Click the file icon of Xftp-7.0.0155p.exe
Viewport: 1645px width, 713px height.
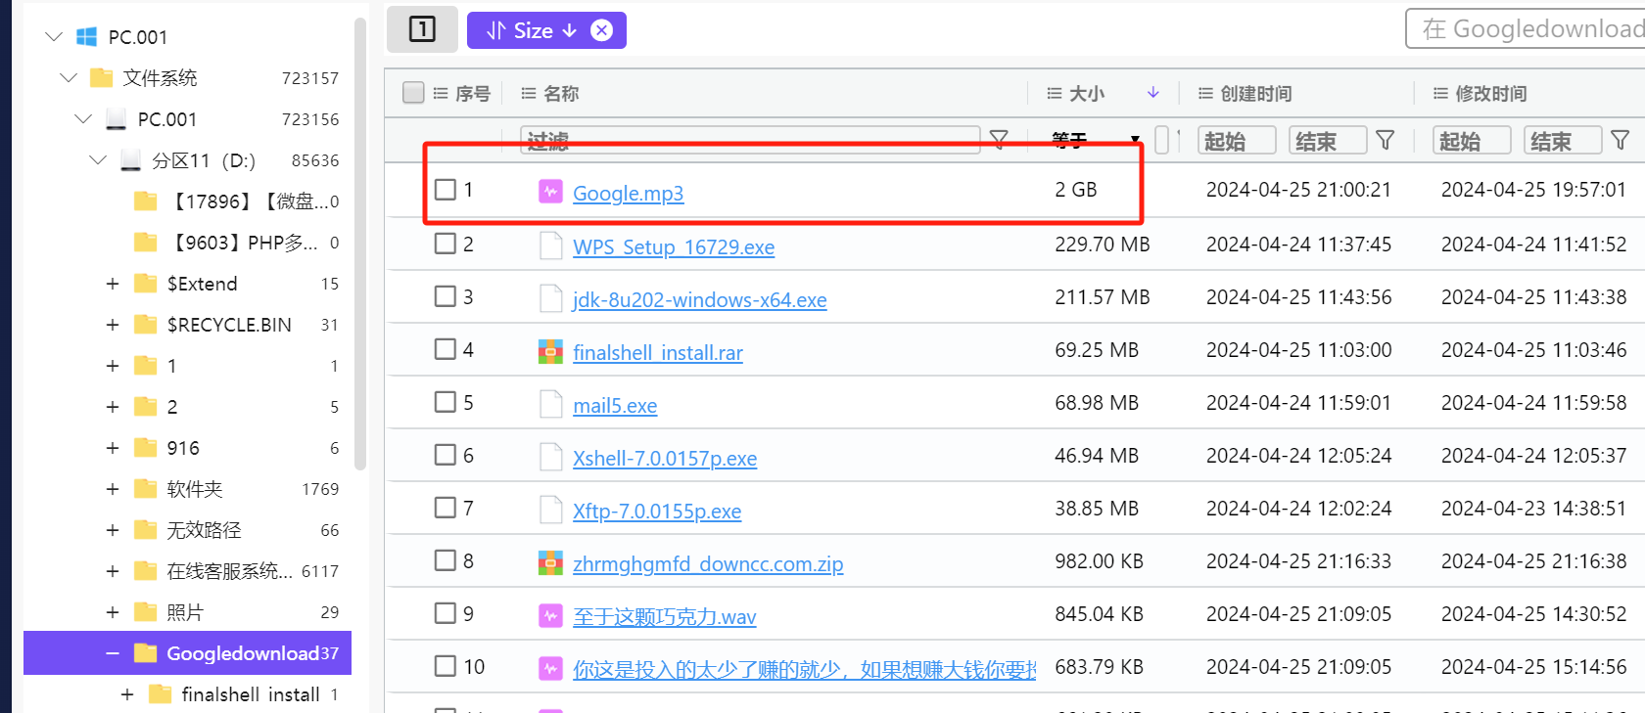pos(550,509)
